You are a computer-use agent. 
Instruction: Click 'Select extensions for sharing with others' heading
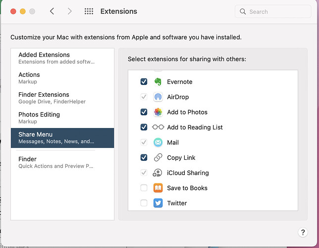pyautogui.click(x=187, y=59)
